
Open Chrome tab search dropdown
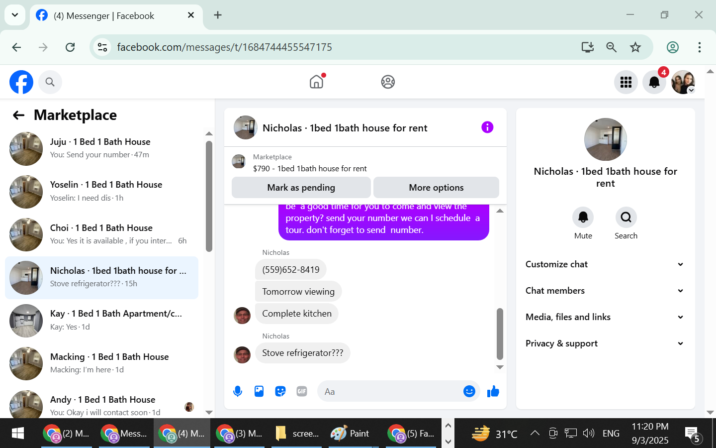point(15,15)
